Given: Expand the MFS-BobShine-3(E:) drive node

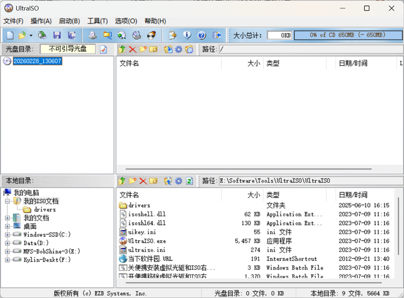Looking at the screenshot, I should click(7, 251).
